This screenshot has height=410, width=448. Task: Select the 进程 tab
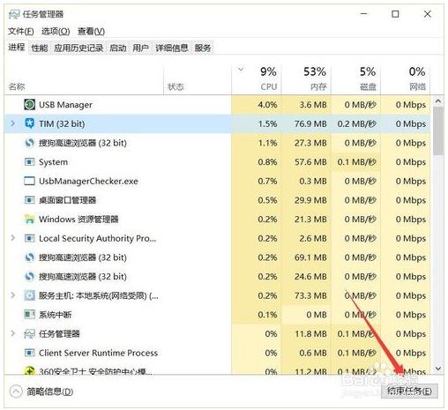17,48
